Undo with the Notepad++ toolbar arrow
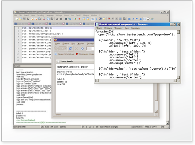Viewport: 195px width, 145px height. pos(57,19)
